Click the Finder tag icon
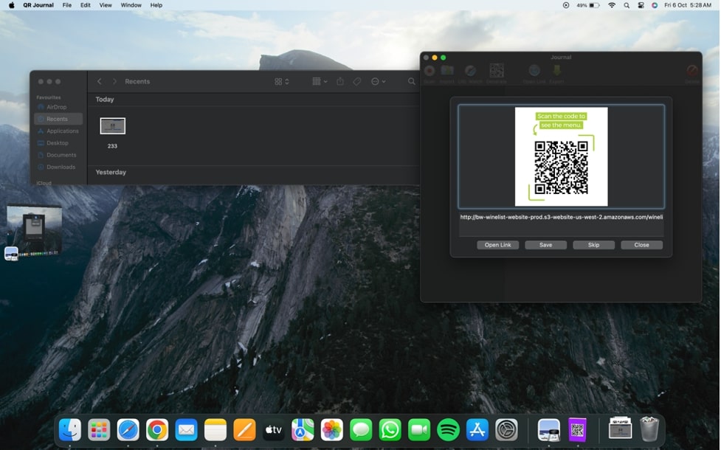This screenshot has width=721, height=450. point(357,82)
